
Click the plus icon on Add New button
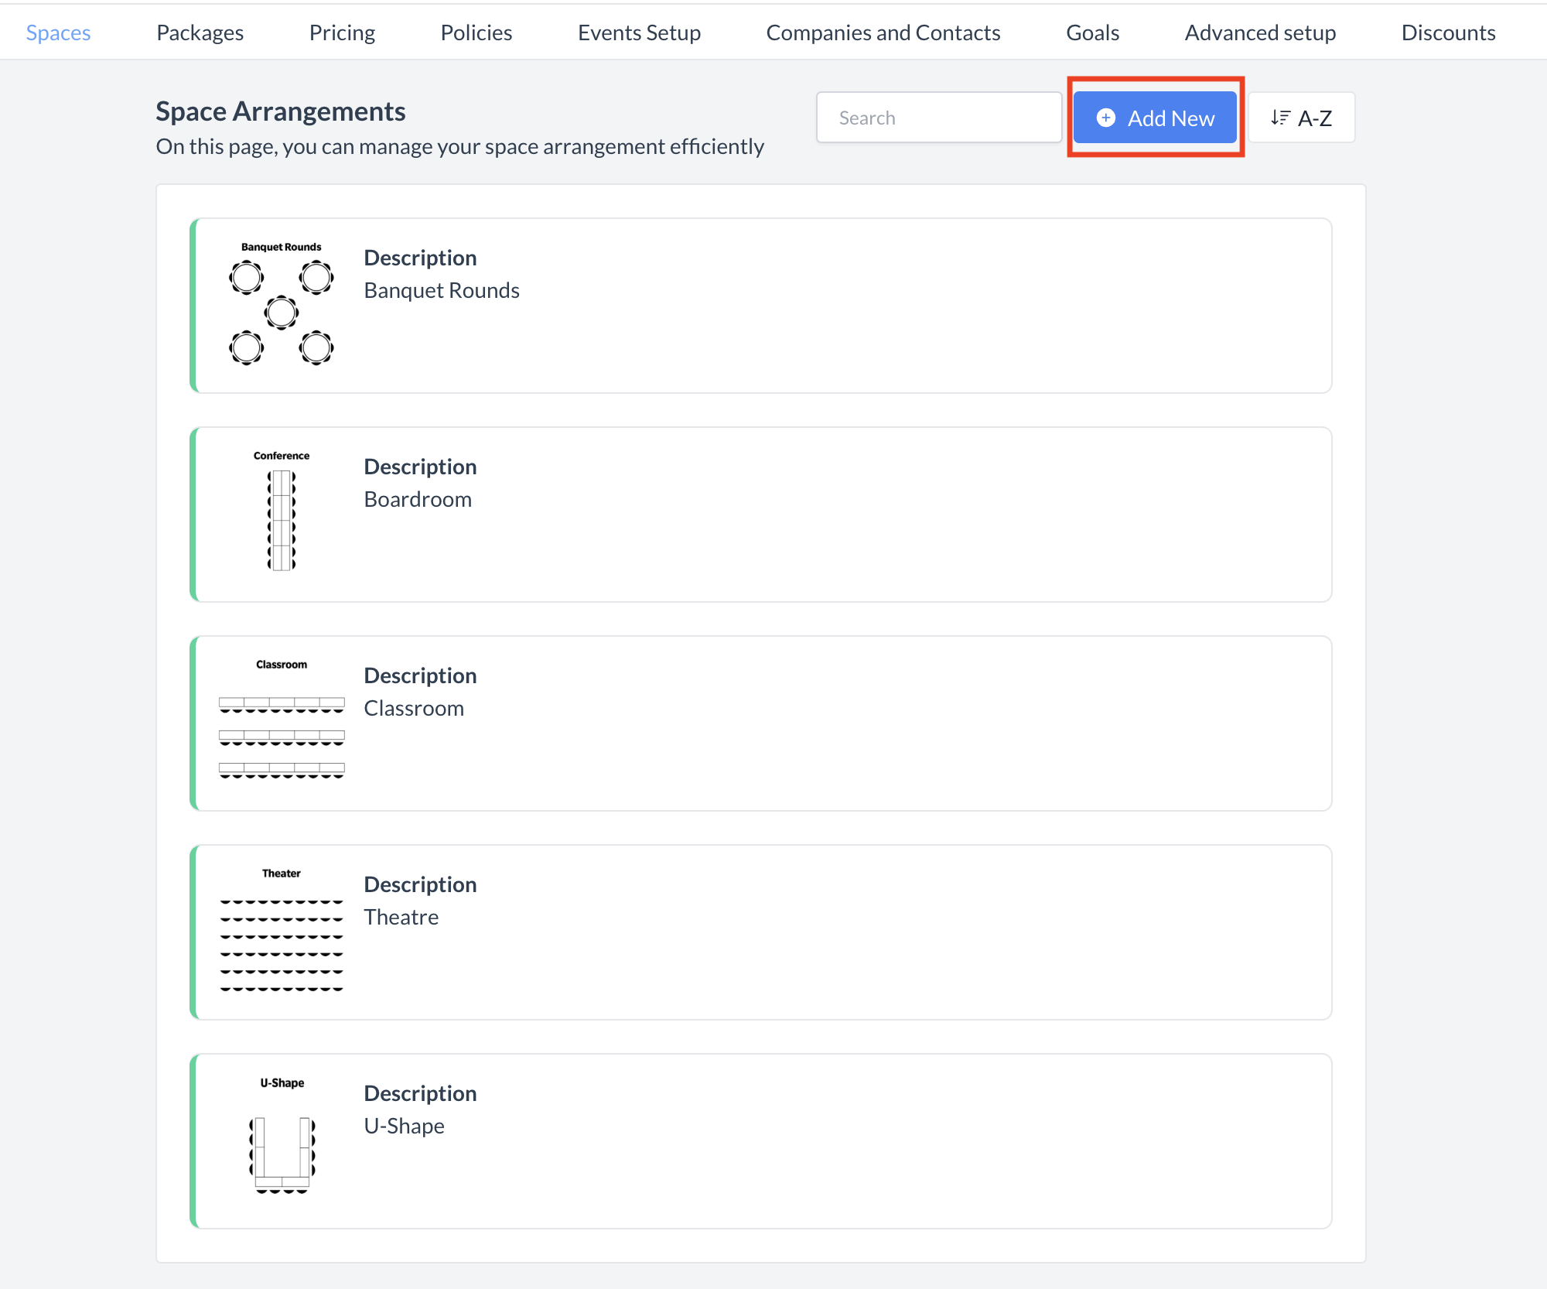[x=1105, y=118]
